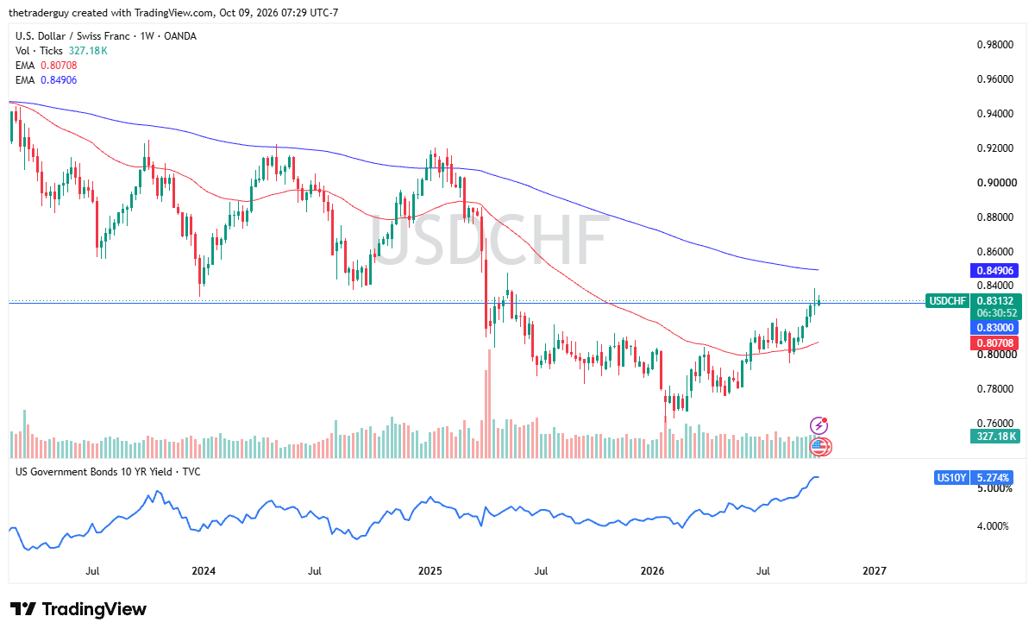Click the 0.86000 price axis label
This screenshot has height=635, width=1035.
coord(995,252)
